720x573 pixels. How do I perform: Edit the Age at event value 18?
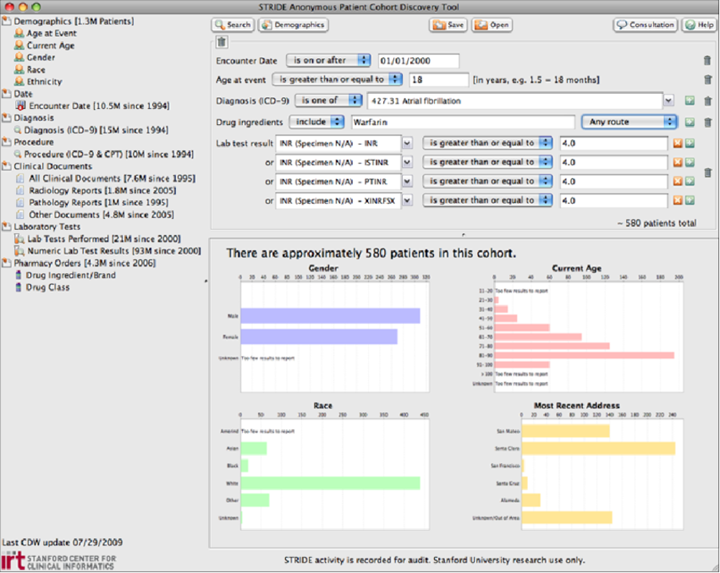coord(439,80)
